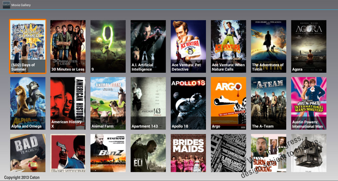
Task: Select the Burn After Reading poster
Action: [269, 153]
